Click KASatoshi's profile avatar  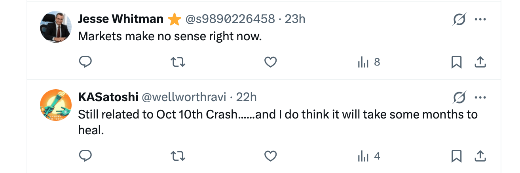56,105
